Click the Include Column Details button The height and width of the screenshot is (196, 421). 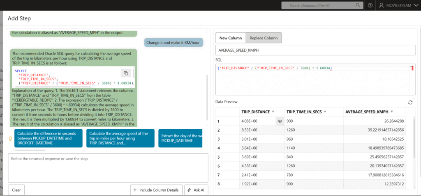156,190
